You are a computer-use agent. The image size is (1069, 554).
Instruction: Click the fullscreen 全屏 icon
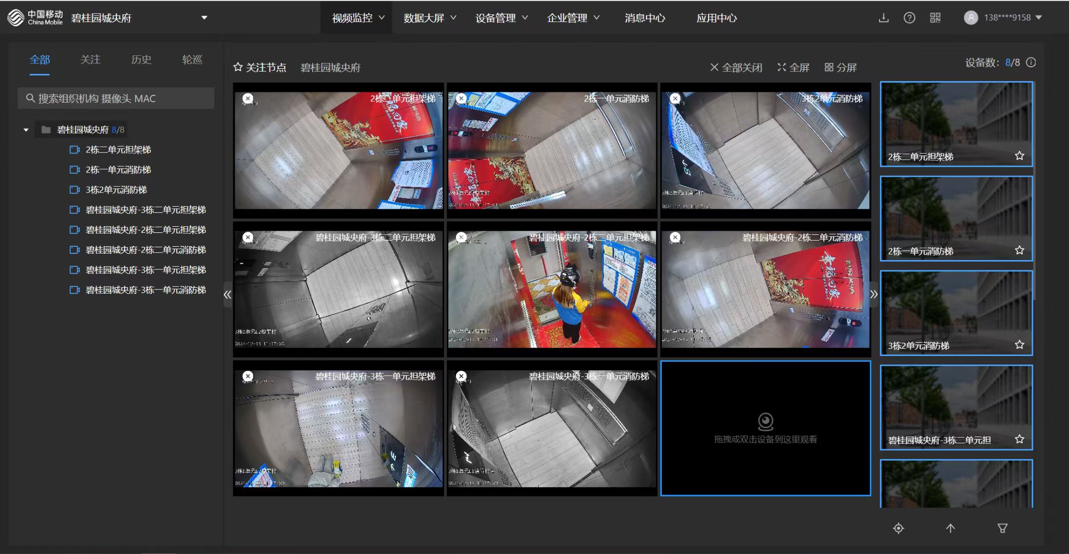(x=793, y=67)
